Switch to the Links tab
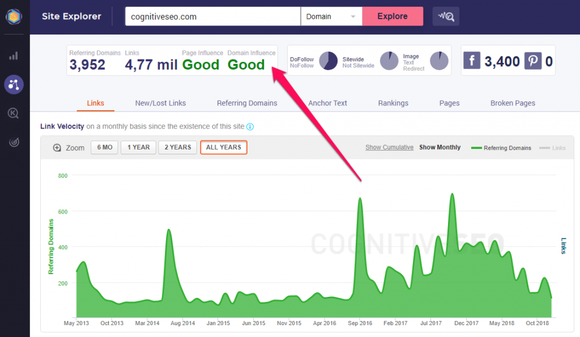 95,103
